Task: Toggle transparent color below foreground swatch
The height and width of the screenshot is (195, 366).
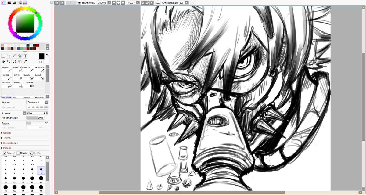Action: pos(41,62)
